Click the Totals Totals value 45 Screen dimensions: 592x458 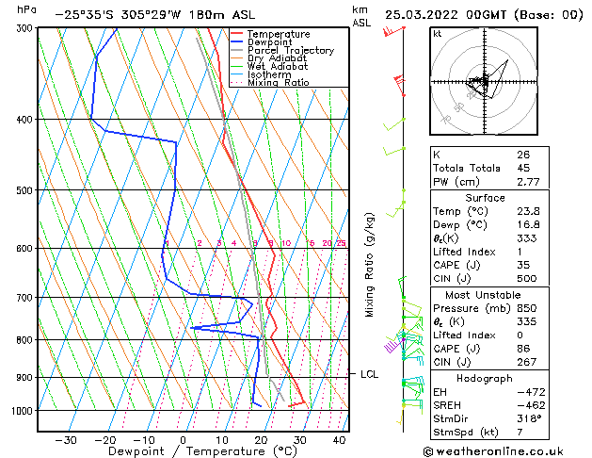click(x=523, y=168)
